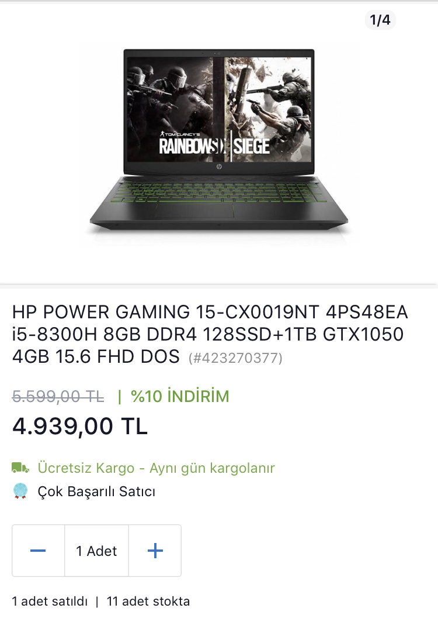Click the Ücretsiz Kargo shipping text
438x622 pixels.
[x=86, y=468]
